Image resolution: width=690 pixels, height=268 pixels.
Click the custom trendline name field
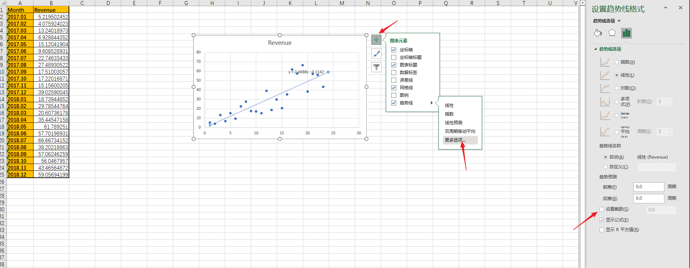657,167
